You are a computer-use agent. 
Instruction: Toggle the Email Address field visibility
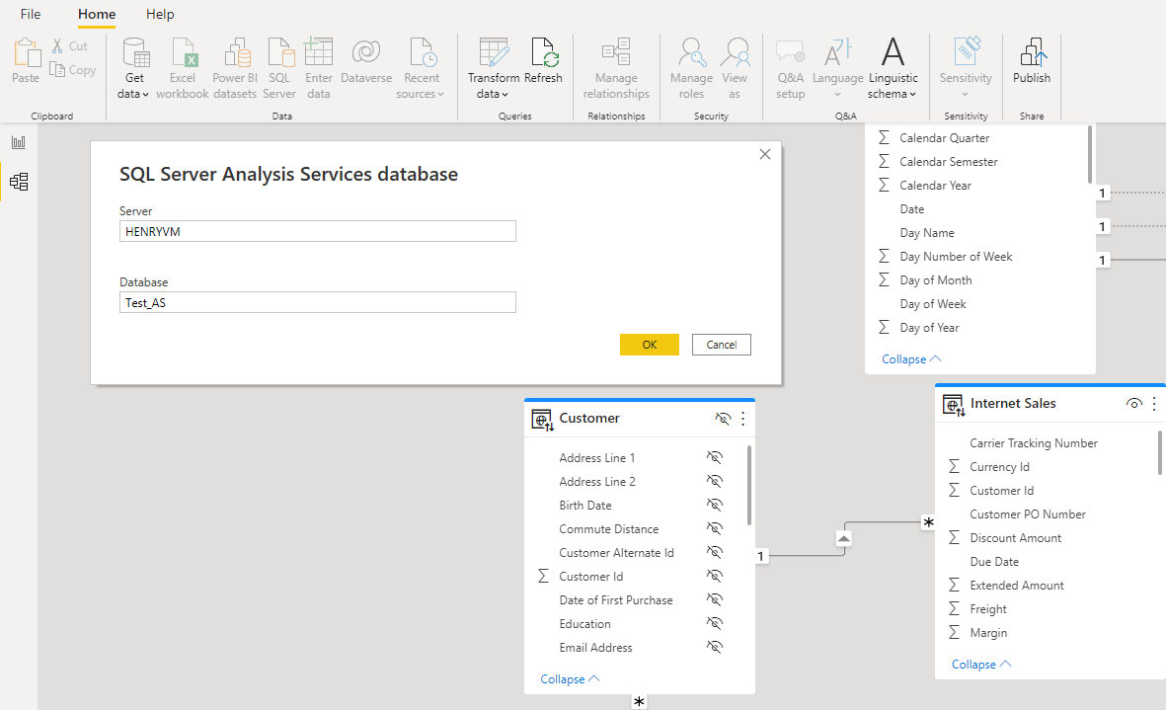(714, 647)
